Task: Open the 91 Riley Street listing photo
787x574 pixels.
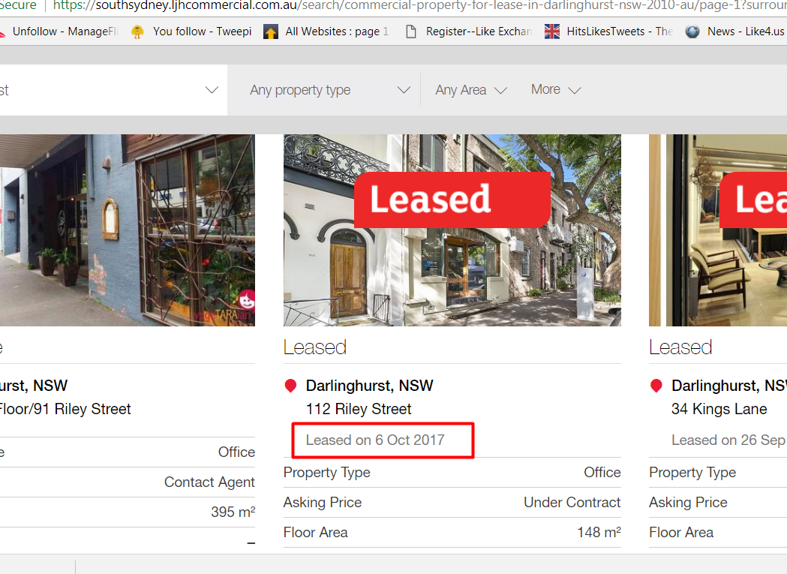Action: (128, 230)
